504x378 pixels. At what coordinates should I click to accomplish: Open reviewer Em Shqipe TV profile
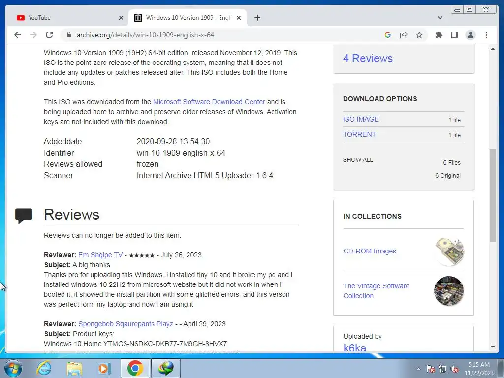[x=100, y=255]
